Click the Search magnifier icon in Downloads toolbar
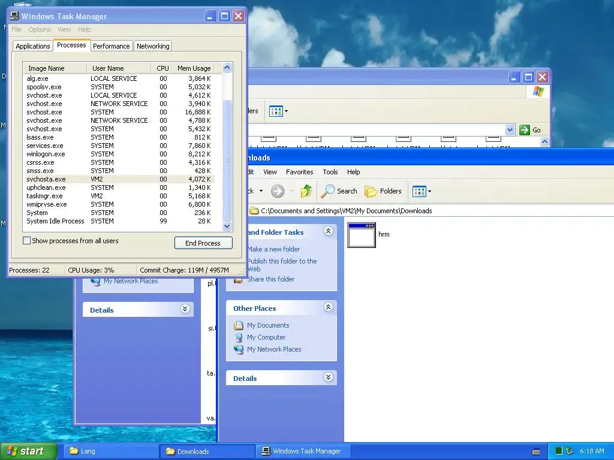Image resolution: width=614 pixels, height=460 pixels. (327, 191)
